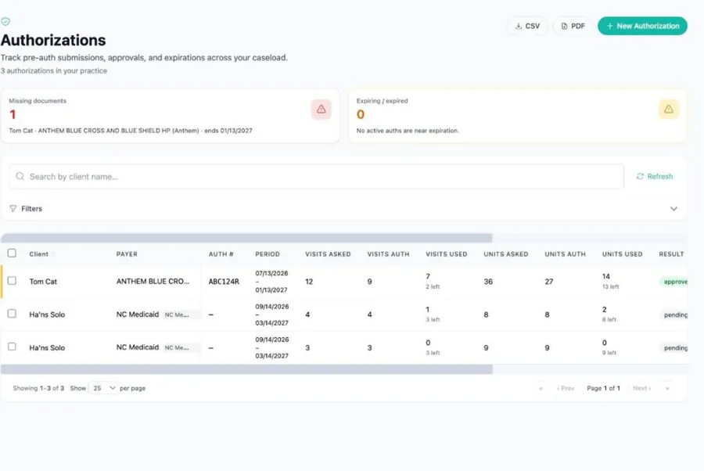Viewport: 704px width, 471px height.
Task: Click the ANTHEM BLUE CRO... payer cell
Action: point(153,282)
